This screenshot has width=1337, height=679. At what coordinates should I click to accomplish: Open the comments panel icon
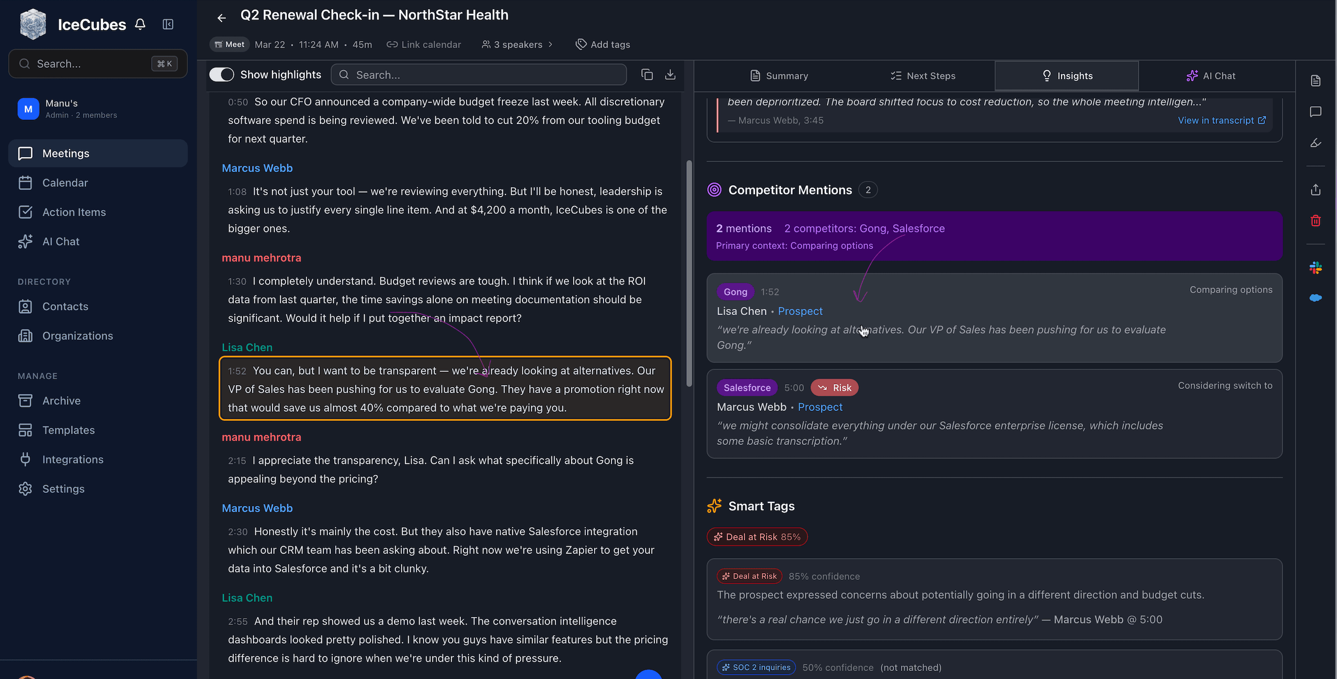[x=1317, y=112]
